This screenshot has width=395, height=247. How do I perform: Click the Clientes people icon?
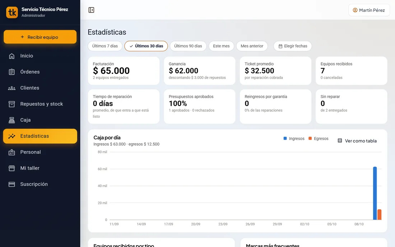(x=11, y=88)
